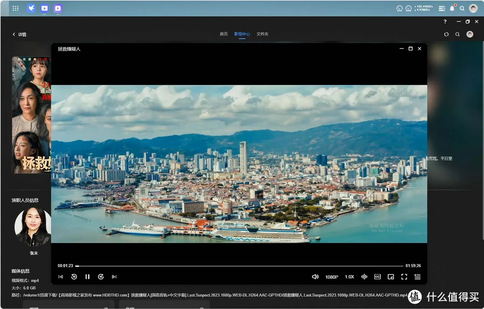
Task: Open the audio track selector
Action: [x=364, y=277]
